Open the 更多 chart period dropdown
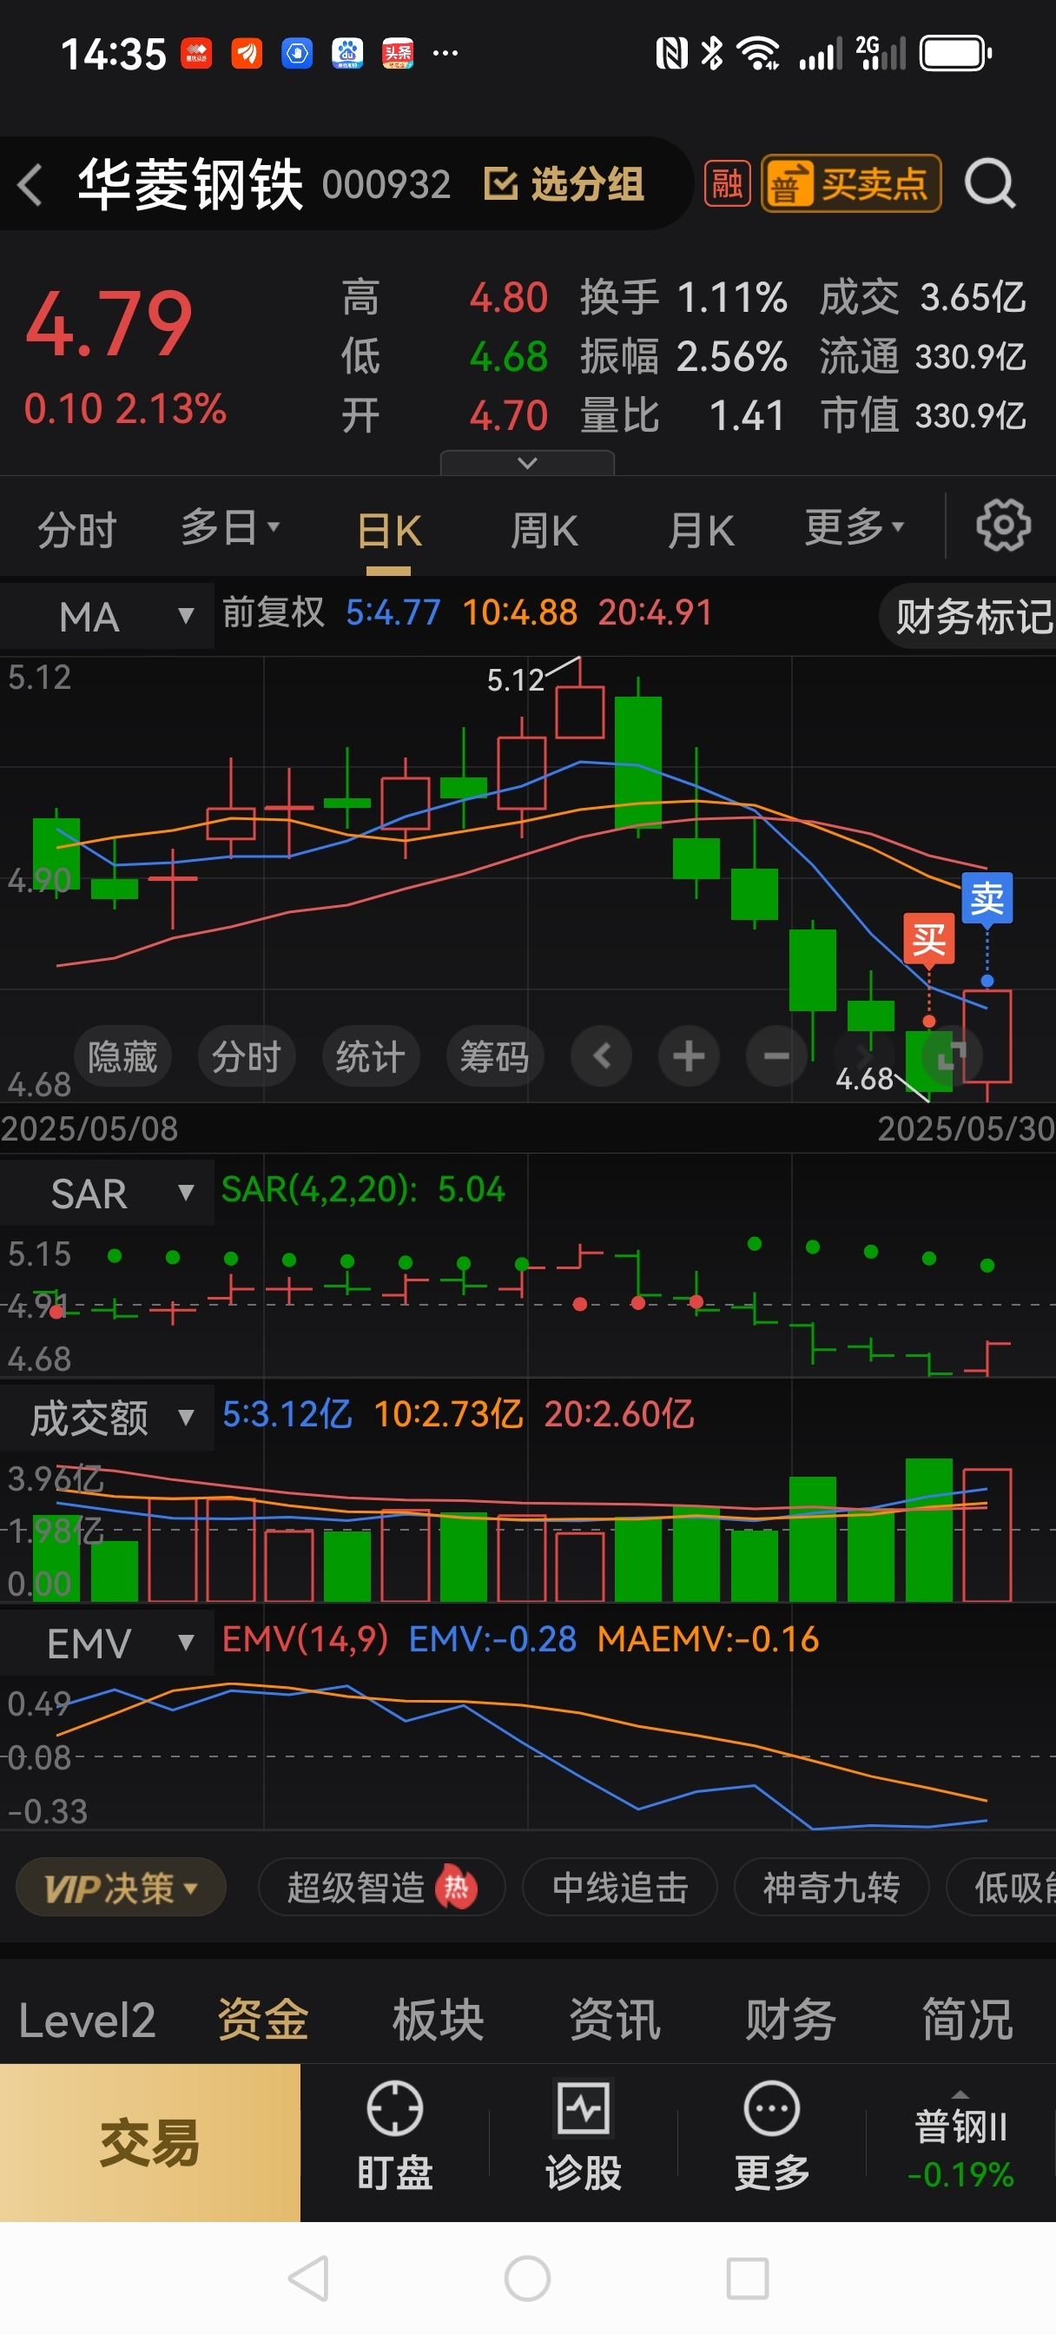1056x2335 pixels. [x=854, y=527]
